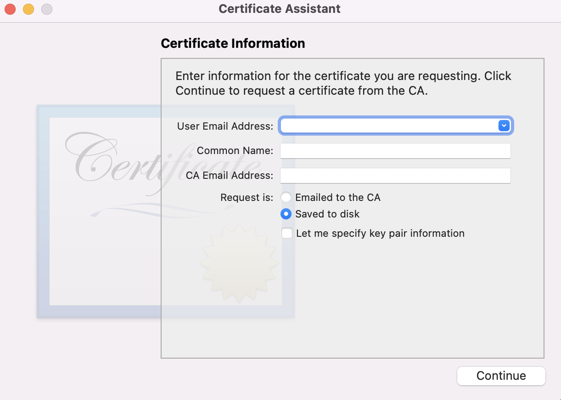Click the 'Request is:' label
The width and height of the screenshot is (561, 400).
tap(247, 197)
